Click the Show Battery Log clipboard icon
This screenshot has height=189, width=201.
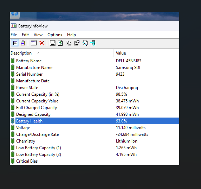click(23, 43)
